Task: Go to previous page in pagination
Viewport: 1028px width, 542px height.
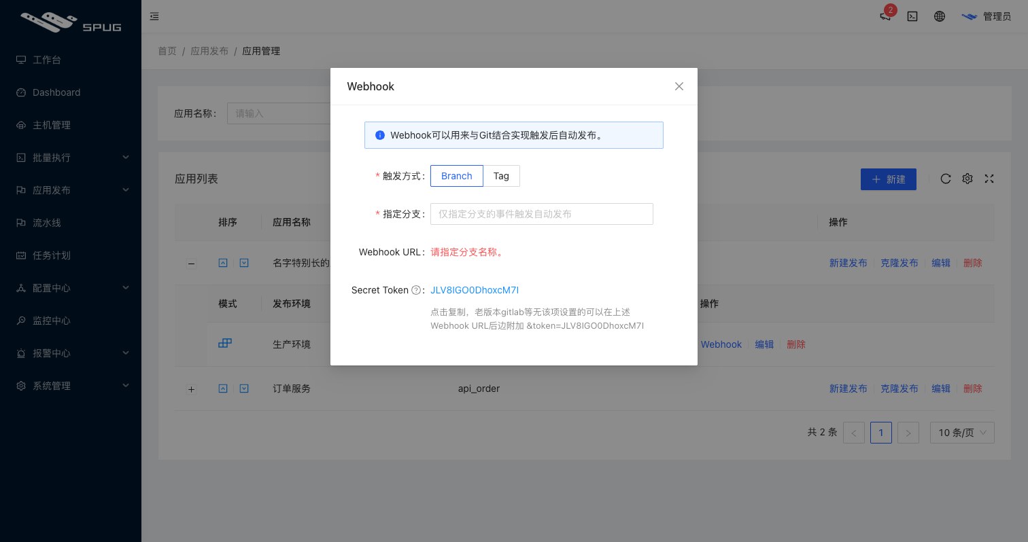Action: tap(854, 433)
